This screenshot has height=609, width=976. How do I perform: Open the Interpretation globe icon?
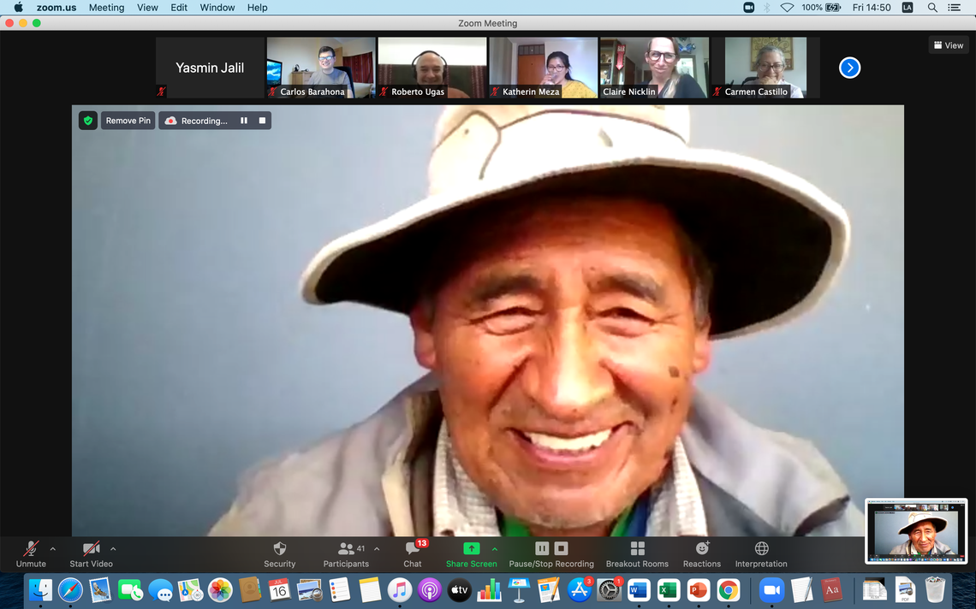tap(761, 549)
